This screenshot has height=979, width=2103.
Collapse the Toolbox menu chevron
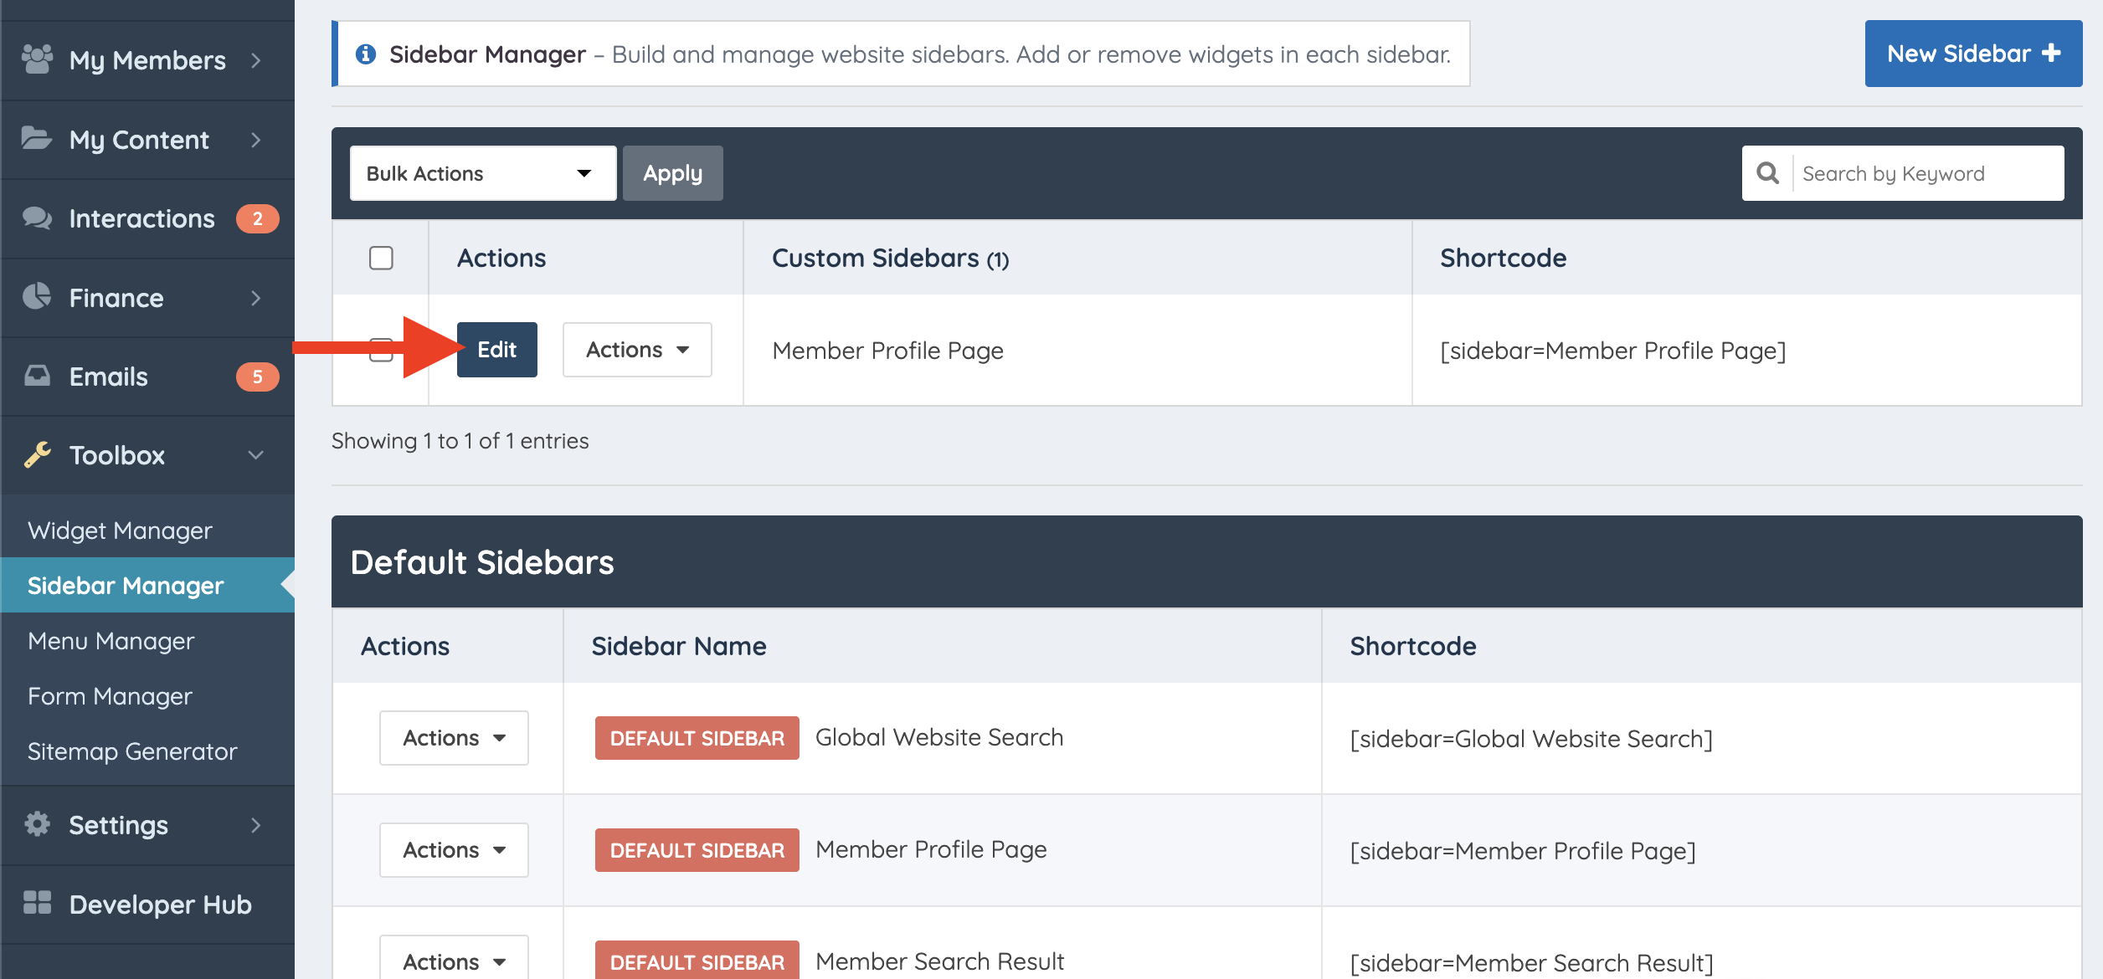tap(256, 455)
